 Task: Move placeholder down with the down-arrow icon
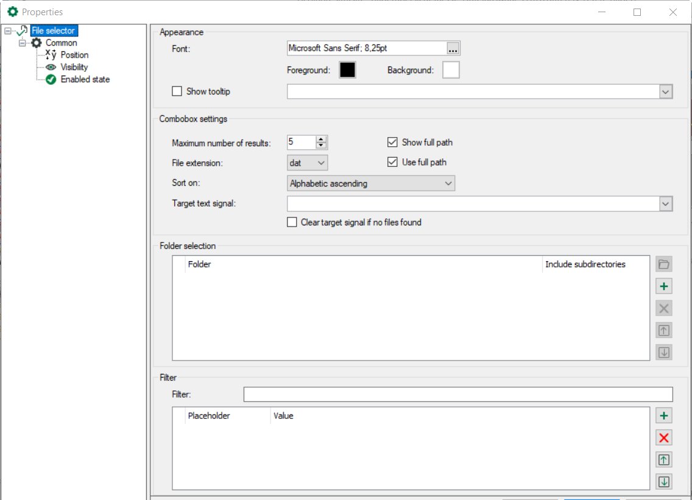[664, 482]
